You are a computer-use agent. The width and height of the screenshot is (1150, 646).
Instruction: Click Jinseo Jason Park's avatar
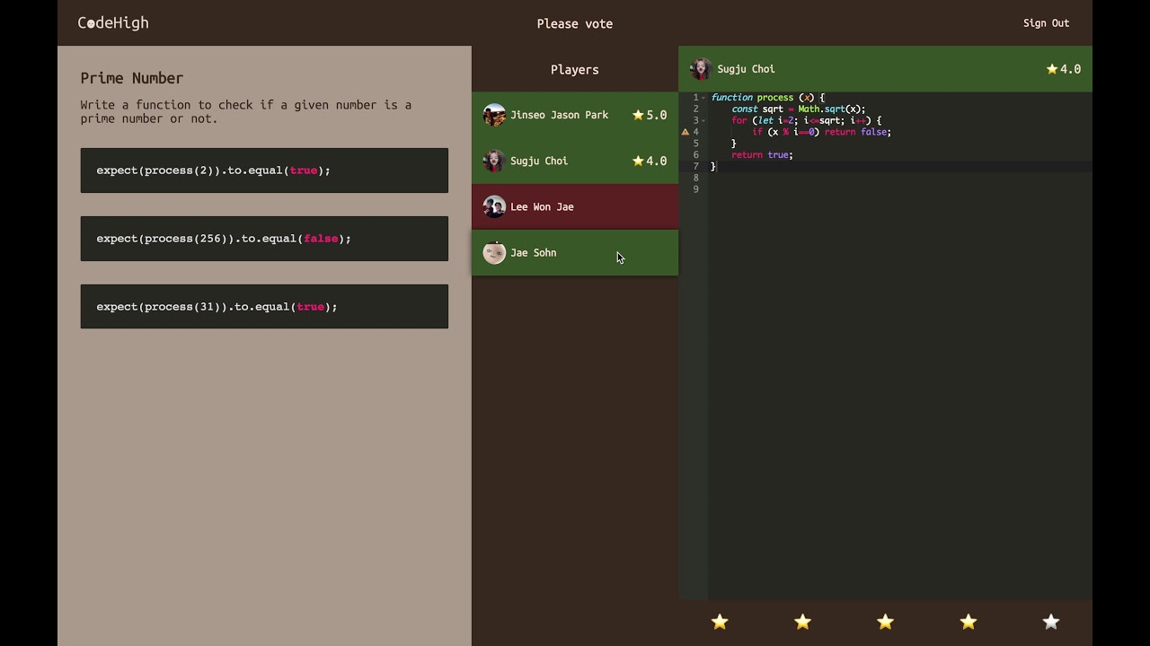pyautogui.click(x=494, y=115)
